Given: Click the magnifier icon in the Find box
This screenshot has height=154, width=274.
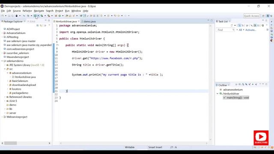Looking at the screenshot, I should (233, 30).
